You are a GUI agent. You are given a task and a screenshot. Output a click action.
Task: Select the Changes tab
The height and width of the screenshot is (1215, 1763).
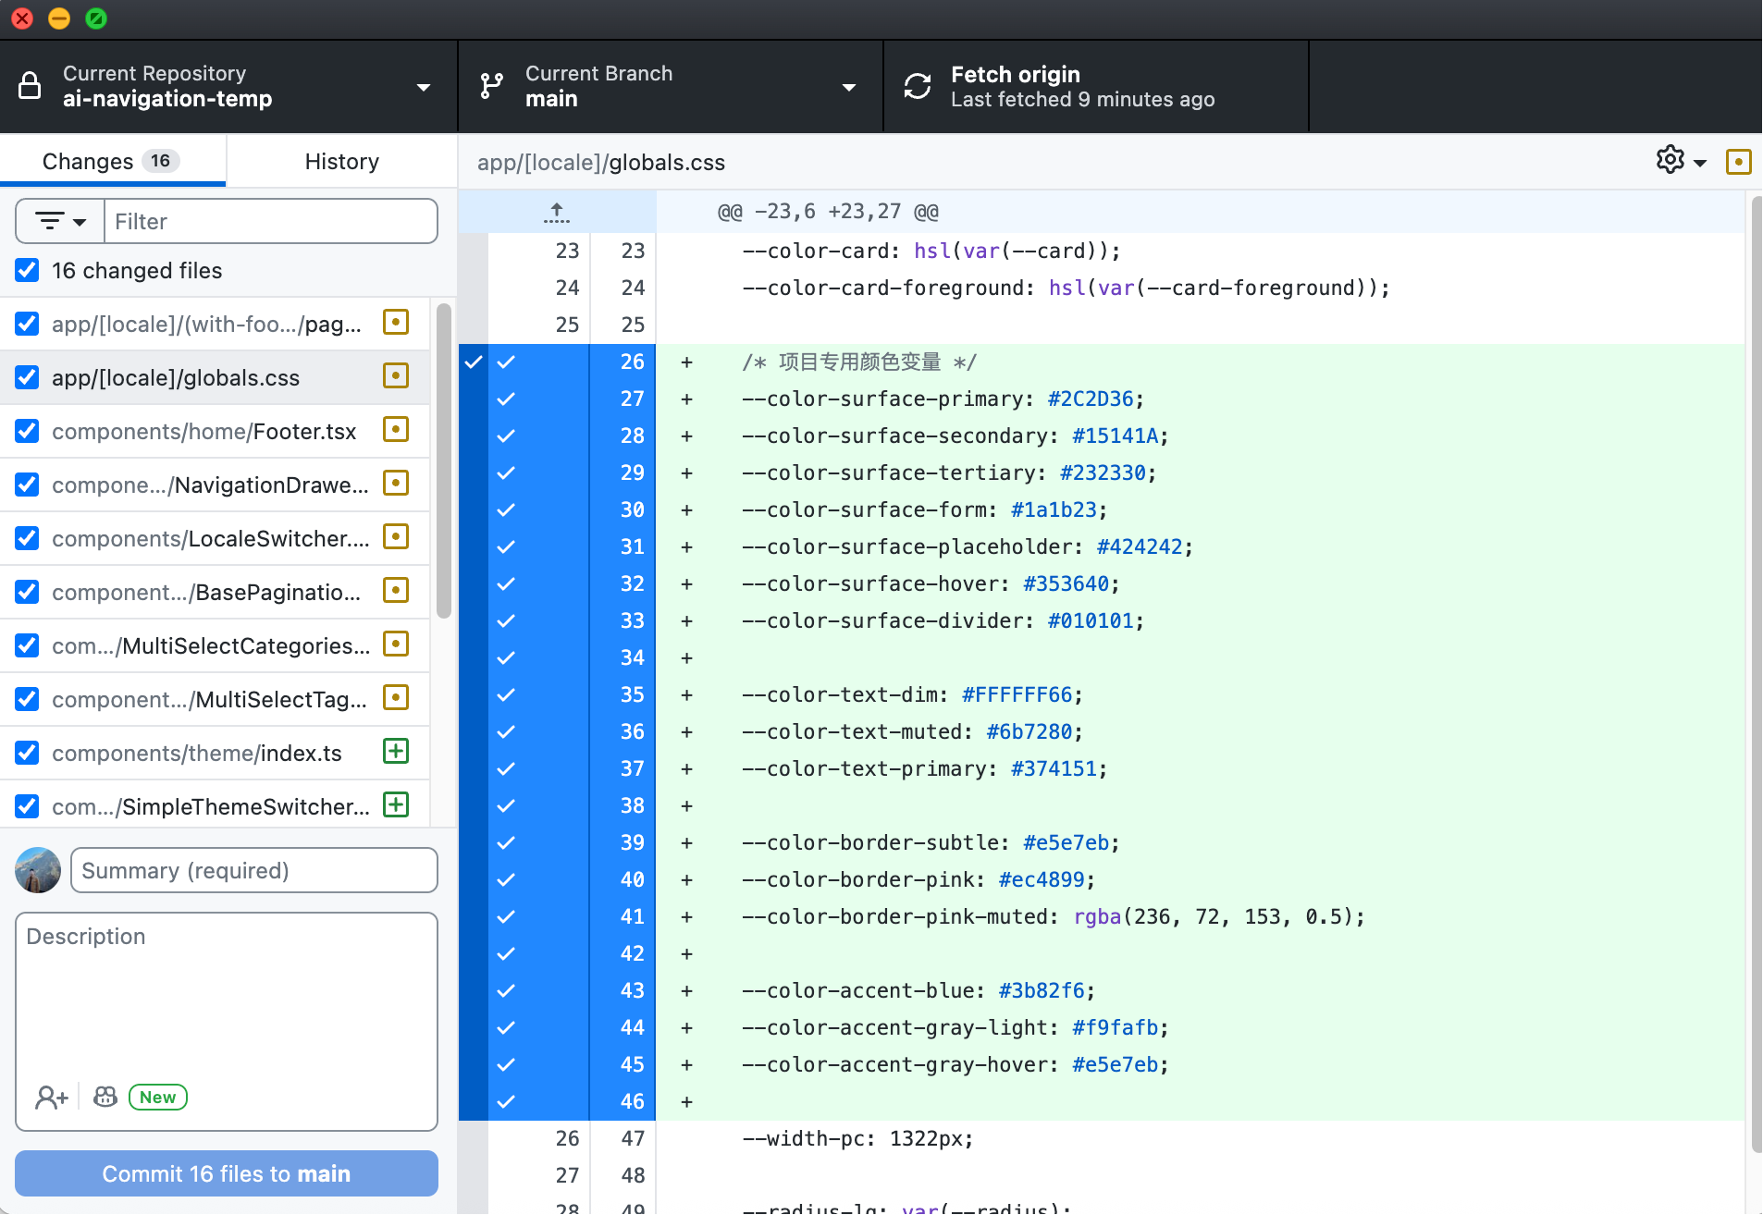point(113,161)
